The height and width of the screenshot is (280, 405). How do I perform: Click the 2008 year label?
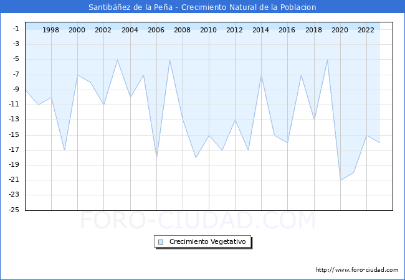[182, 30]
